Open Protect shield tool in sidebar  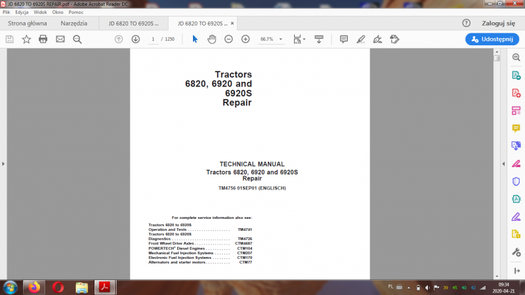click(x=516, y=182)
